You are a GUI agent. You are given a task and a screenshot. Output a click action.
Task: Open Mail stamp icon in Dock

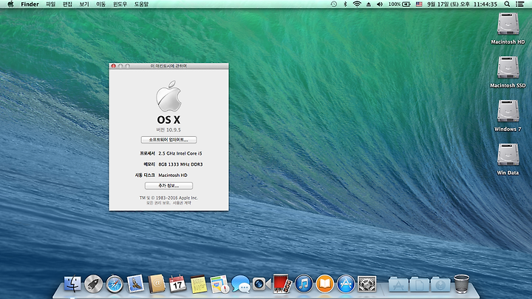(135, 283)
